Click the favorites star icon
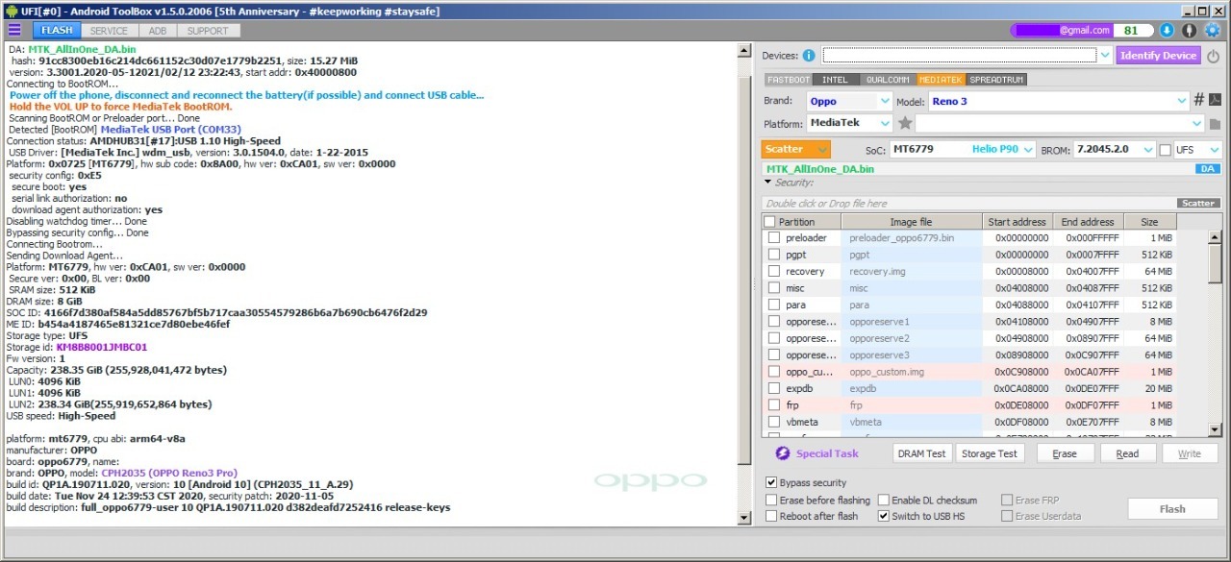This screenshot has height=562, width=1231. tap(905, 123)
